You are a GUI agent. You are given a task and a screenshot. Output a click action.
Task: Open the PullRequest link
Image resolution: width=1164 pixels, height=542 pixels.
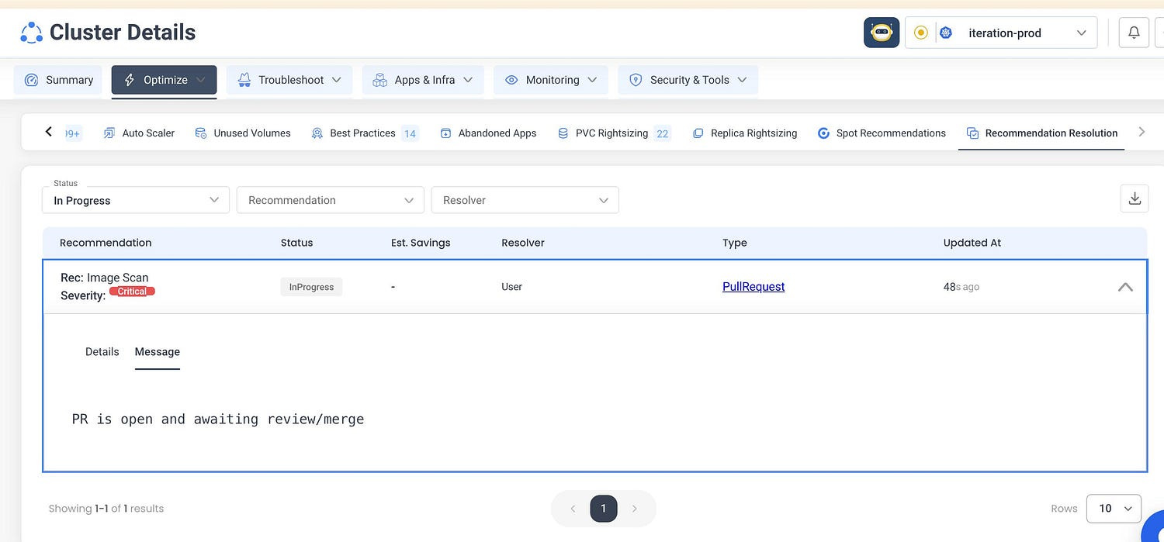click(x=753, y=287)
